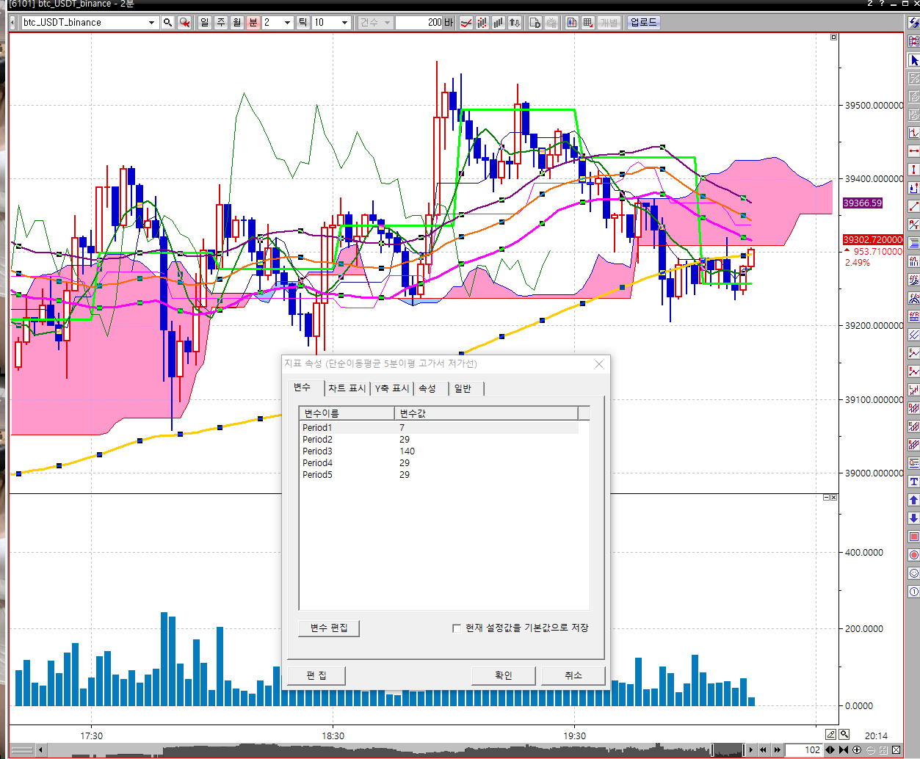Click the compress chart width icon
This screenshot has height=759, width=920.
pos(844,749)
